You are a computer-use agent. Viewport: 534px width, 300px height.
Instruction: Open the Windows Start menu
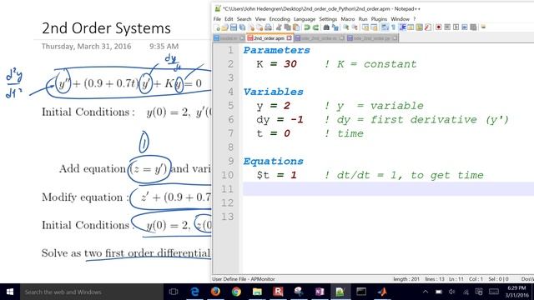[10, 292]
